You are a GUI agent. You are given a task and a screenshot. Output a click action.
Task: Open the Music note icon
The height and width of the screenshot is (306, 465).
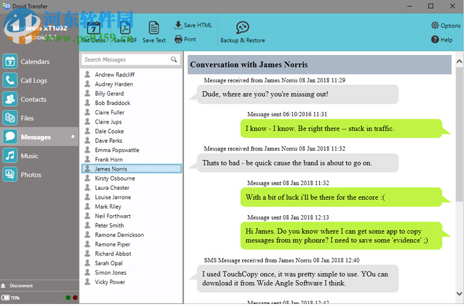(x=10, y=156)
